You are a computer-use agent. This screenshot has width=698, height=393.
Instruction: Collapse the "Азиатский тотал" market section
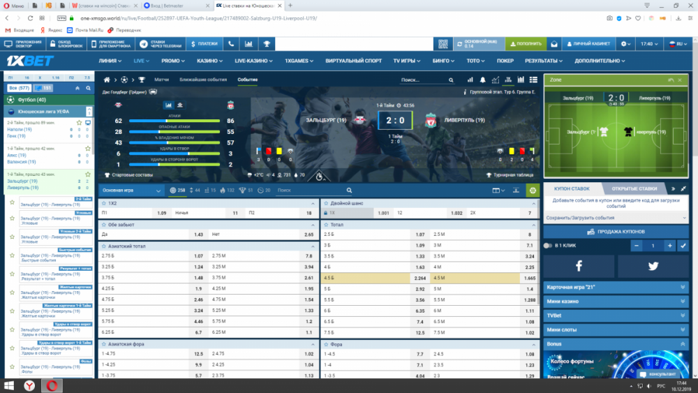312,246
